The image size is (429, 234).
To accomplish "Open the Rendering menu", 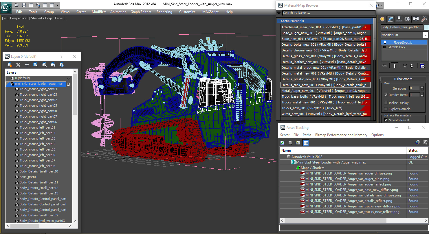I will pos(164,12).
